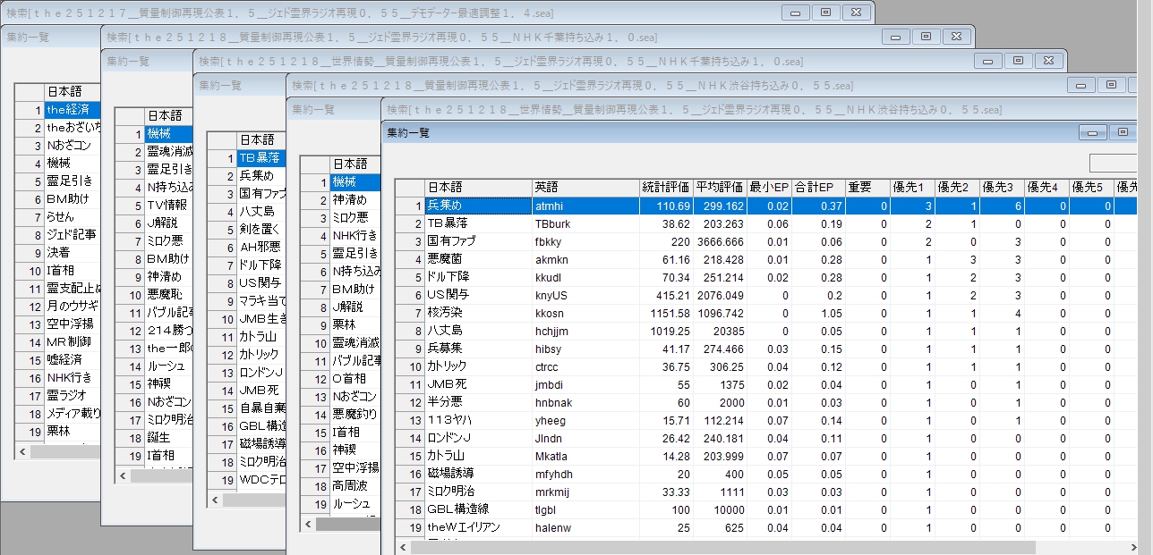This screenshot has width=1153, height=555.
Task: Click left scroll arrow in leftmost window's table
Action: pos(22,452)
